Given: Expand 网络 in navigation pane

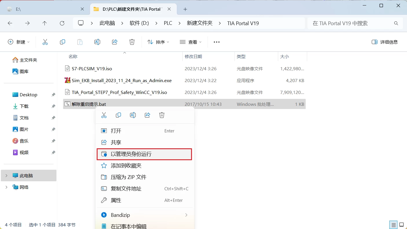Looking at the screenshot, I should tap(6, 187).
